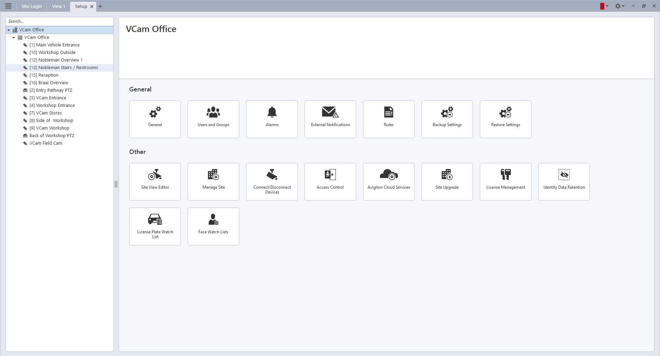Screen dimensions: 660x356
Task: Open Site Upgrade
Action: pos(447,182)
